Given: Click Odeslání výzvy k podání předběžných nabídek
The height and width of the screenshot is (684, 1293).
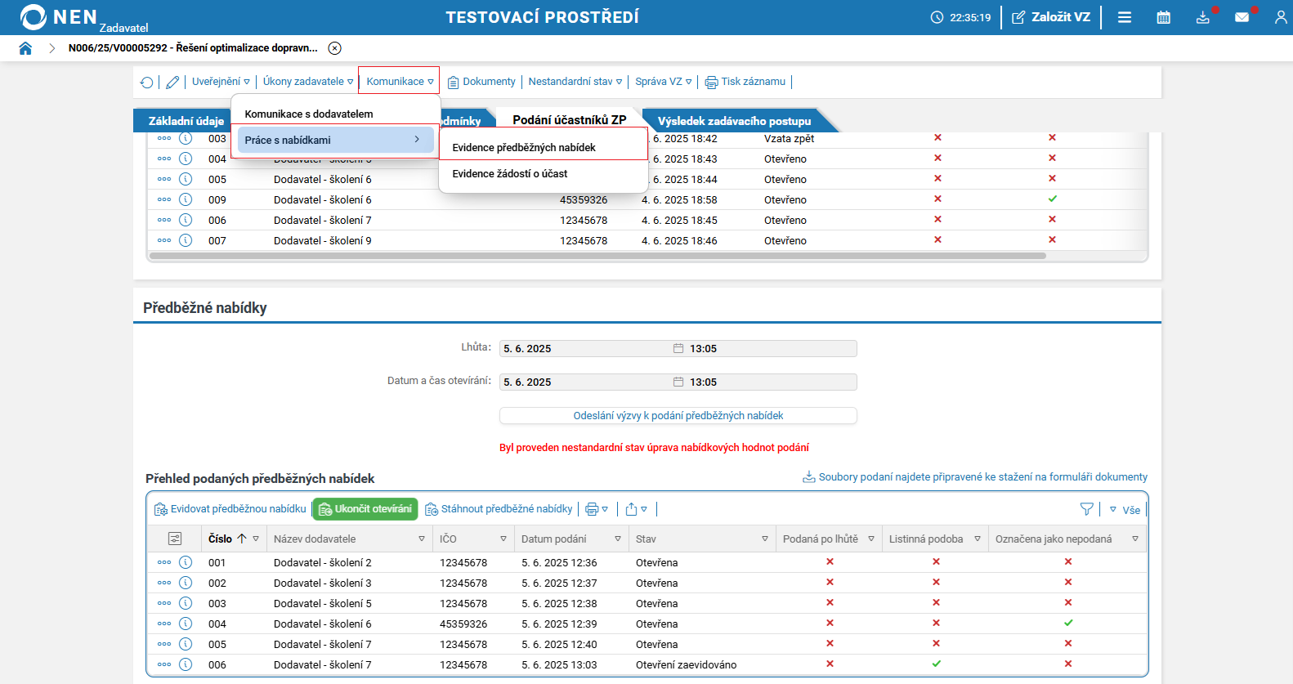Looking at the screenshot, I should pos(678,416).
